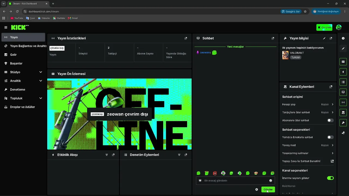The height and width of the screenshot is (196, 349).
Task: Insert the angry red emote into chat
Action: point(215,173)
